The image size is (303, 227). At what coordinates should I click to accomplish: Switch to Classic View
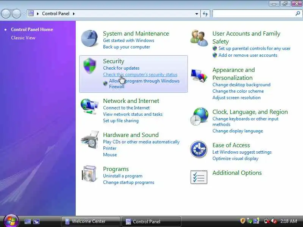pos(23,38)
